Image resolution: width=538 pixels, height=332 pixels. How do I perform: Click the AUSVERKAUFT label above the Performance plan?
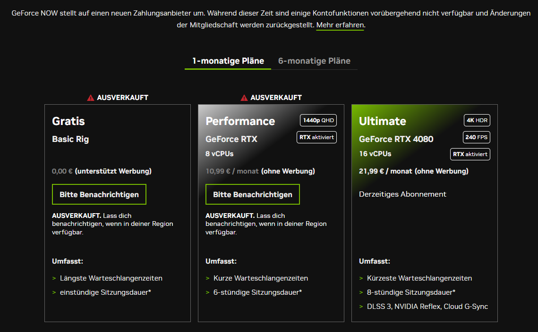276,98
